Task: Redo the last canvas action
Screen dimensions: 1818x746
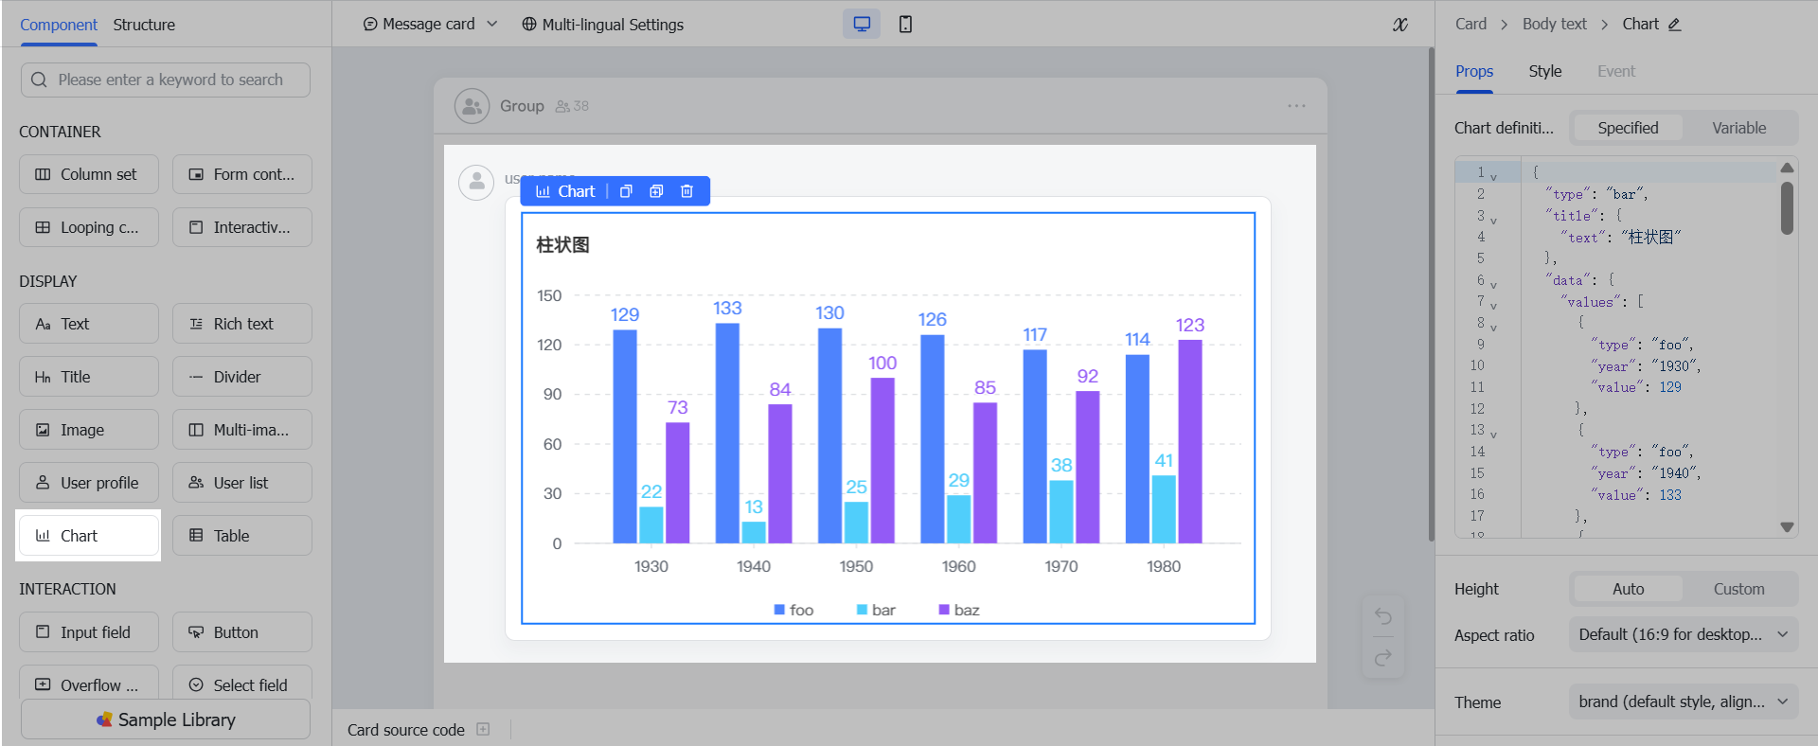Action: [x=1382, y=657]
